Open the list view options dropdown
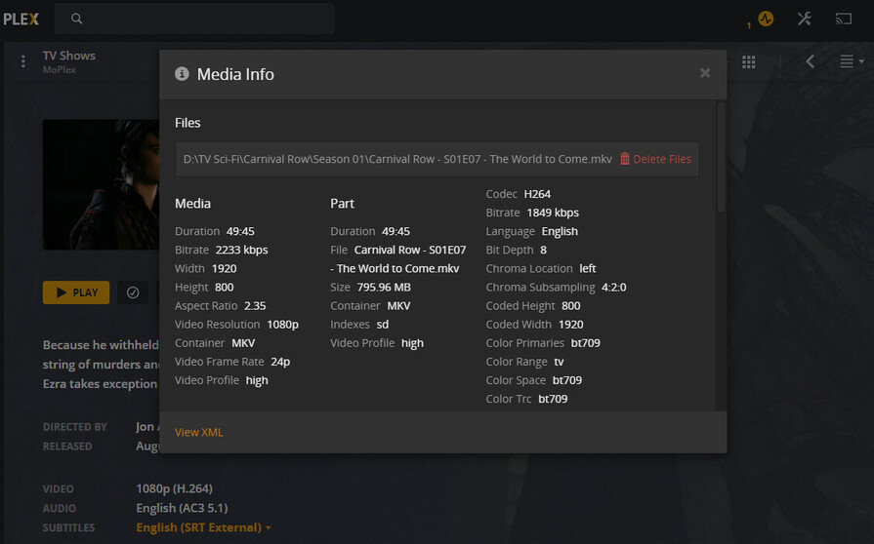The height and width of the screenshot is (544, 874). (x=852, y=61)
